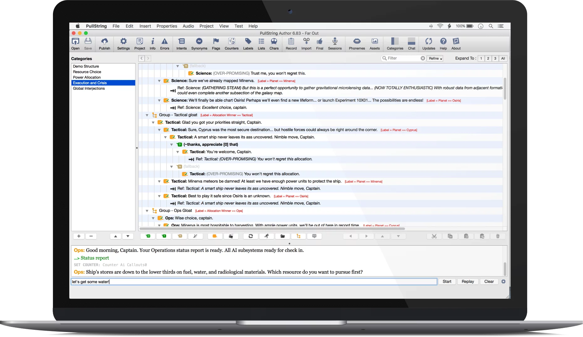Collapse the 'Ops: Wise choice, captain.' row
Screen dimensions: 583x337
(153, 218)
